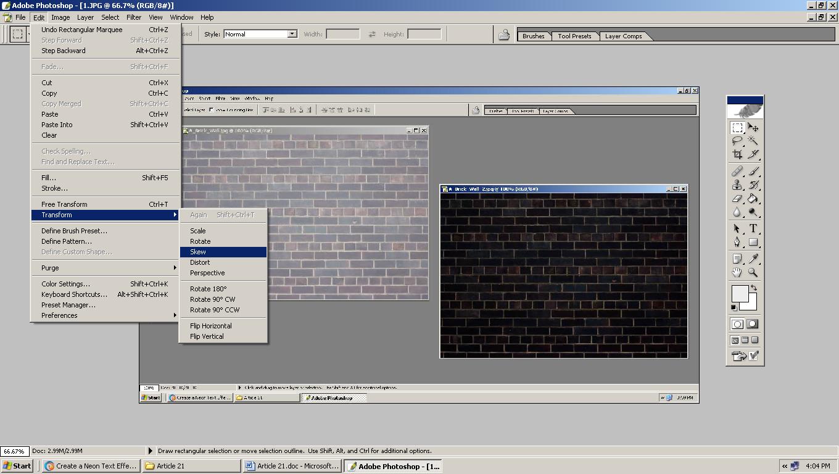This screenshot has width=839, height=474.
Task: Select the Rectangular Marquee tool in toolbox
Action: 737,128
